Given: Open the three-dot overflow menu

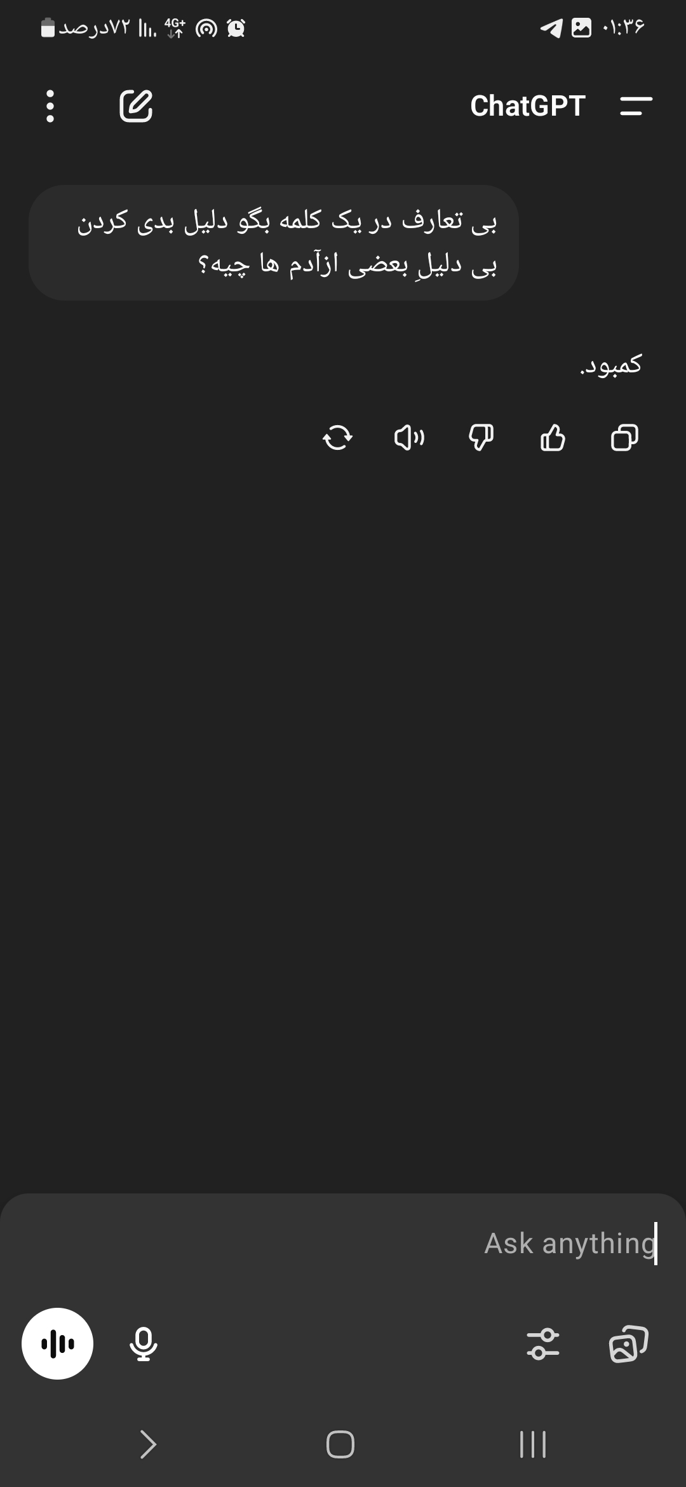Looking at the screenshot, I should click(x=50, y=106).
